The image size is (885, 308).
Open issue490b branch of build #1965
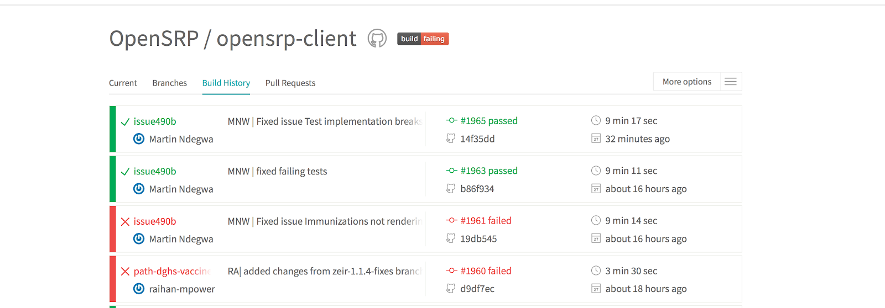155,121
